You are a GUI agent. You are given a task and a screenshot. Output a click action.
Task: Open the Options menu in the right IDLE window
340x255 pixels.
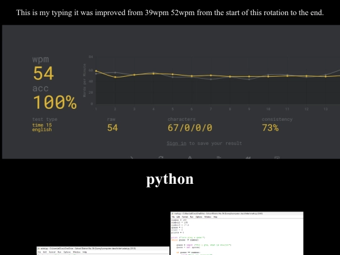pyautogui.click(x=199, y=217)
